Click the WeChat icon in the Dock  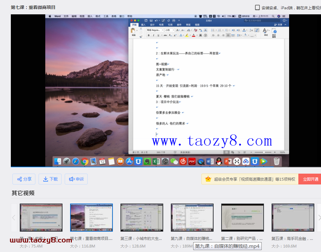[174, 162]
